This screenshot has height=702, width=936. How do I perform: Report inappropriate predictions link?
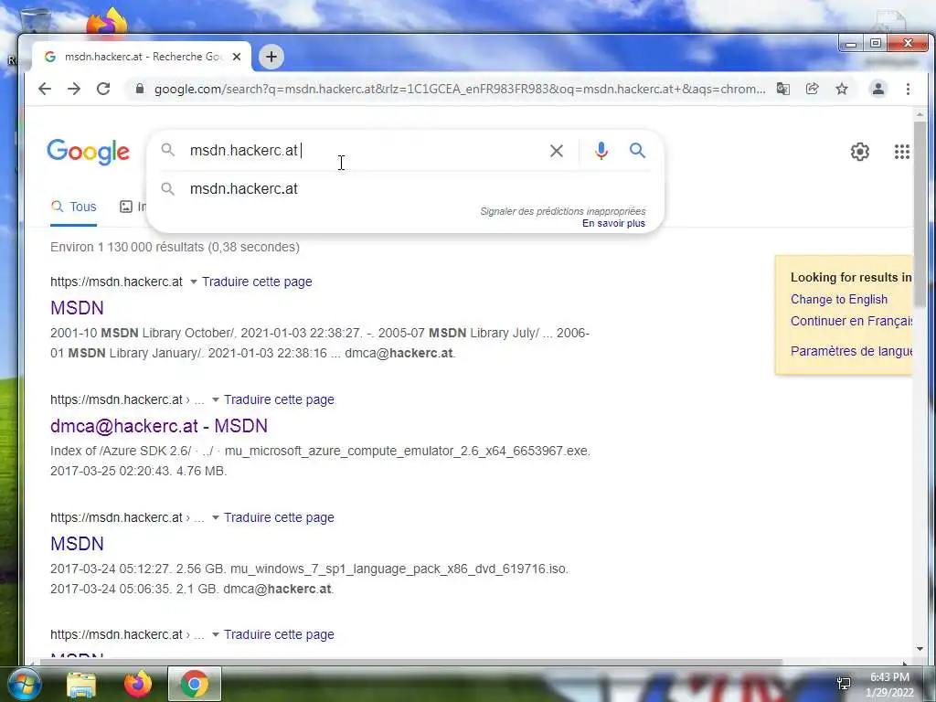(x=563, y=211)
